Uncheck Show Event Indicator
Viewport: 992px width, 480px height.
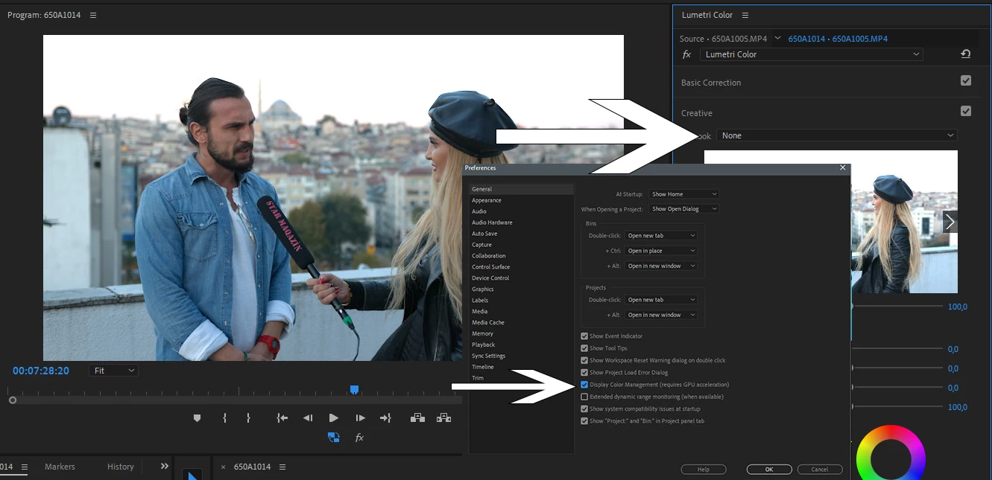pos(584,336)
